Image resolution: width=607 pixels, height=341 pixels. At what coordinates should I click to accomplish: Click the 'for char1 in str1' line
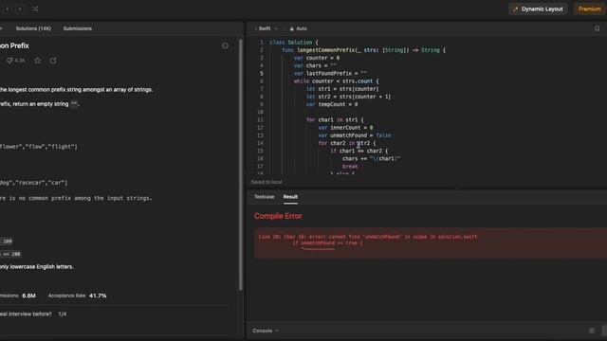(335, 120)
